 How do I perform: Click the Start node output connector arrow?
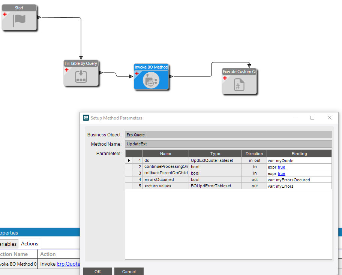(x=39, y=17)
